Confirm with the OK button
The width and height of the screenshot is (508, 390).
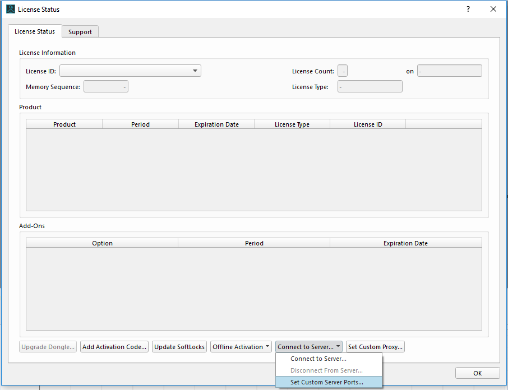point(477,373)
